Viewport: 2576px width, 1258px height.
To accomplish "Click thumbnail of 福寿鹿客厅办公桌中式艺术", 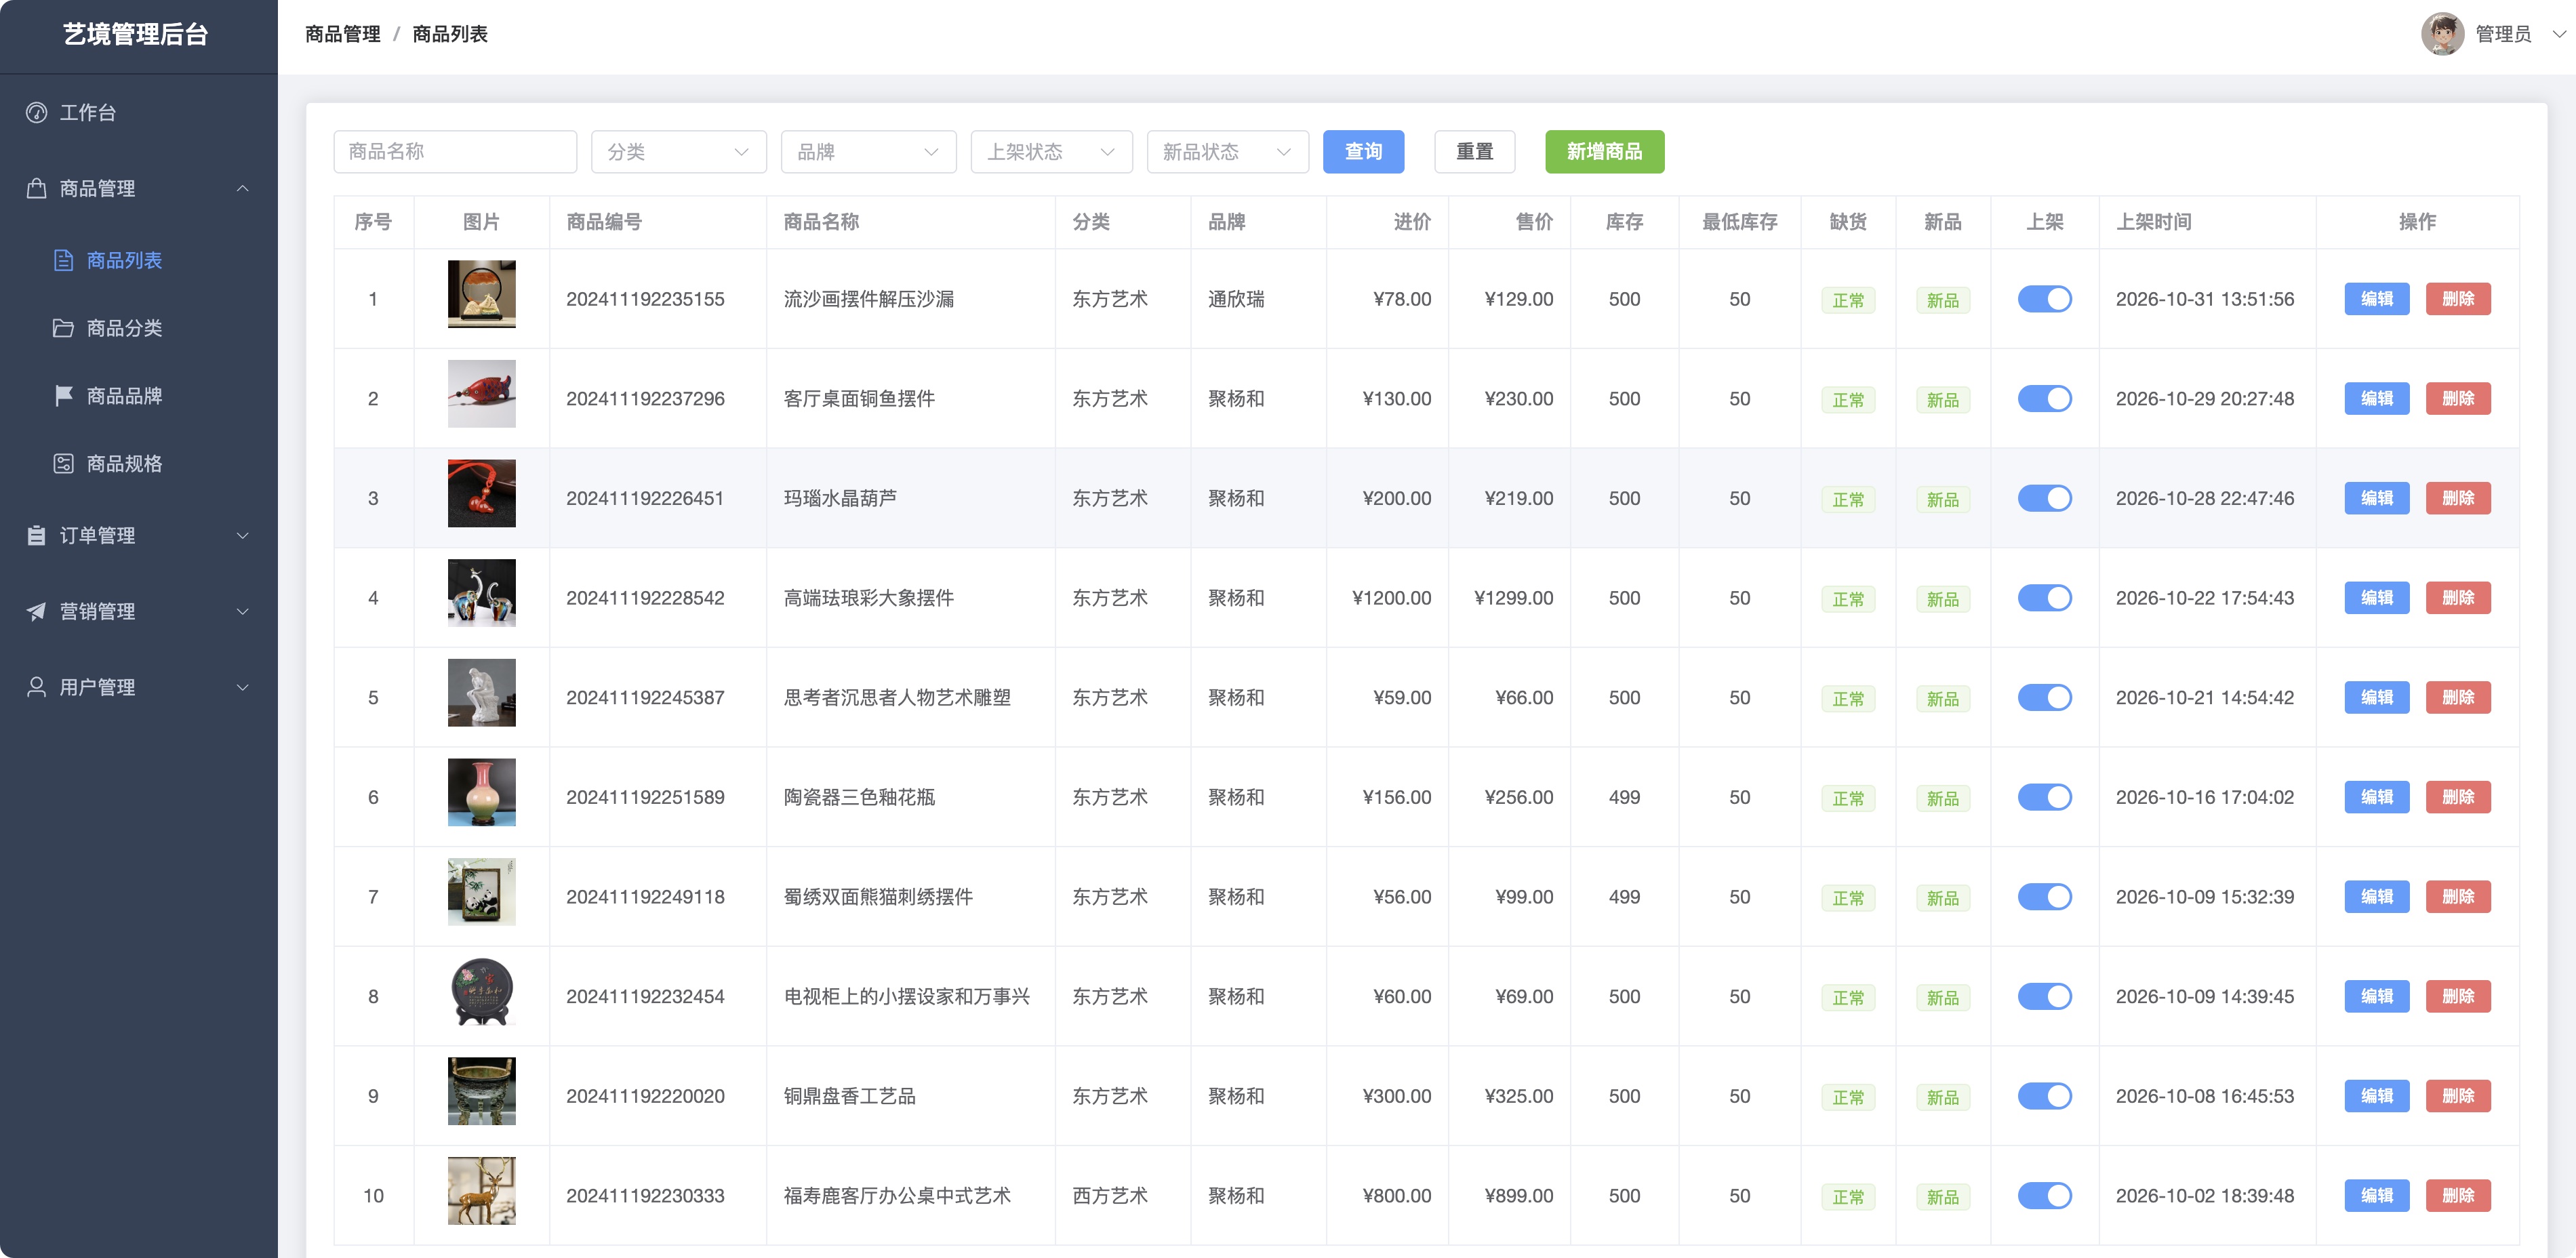I will (x=481, y=1192).
